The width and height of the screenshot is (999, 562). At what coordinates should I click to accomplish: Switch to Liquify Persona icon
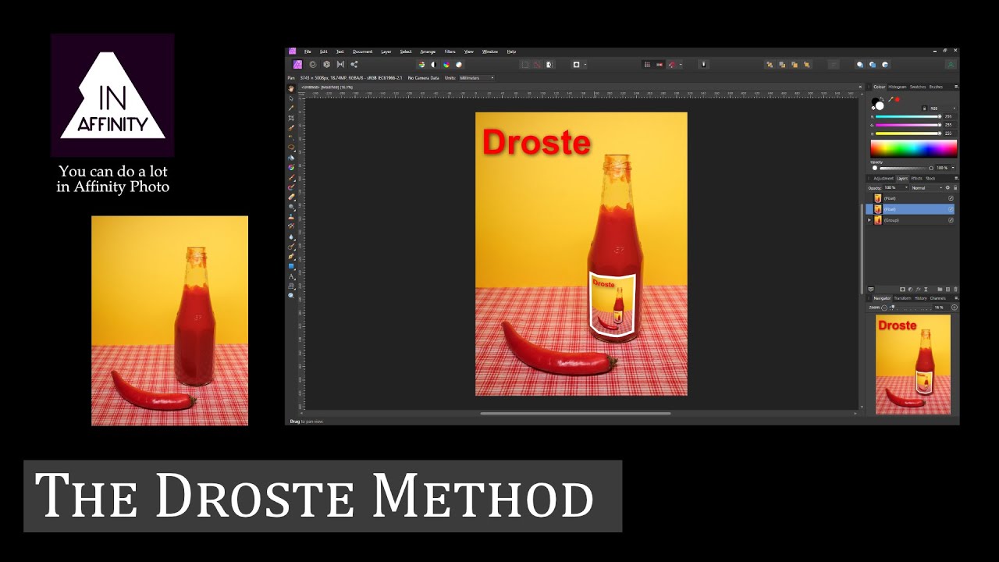(x=313, y=65)
